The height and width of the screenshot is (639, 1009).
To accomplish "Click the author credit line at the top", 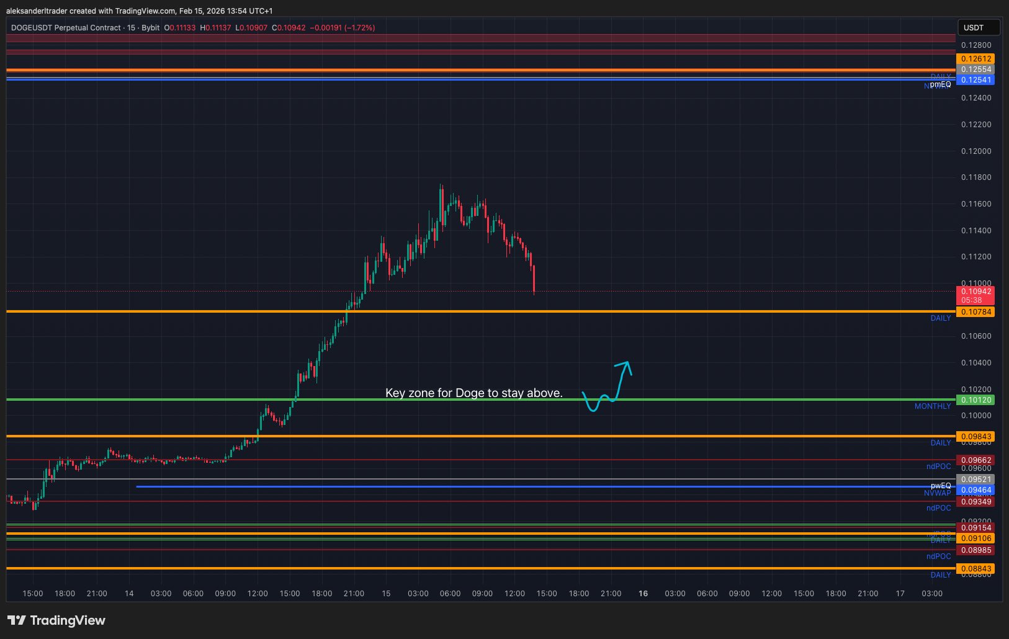I will (x=140, y=11).
